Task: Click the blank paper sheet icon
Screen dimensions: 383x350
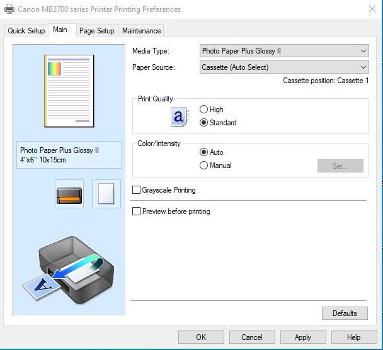Action: [106, 194]
